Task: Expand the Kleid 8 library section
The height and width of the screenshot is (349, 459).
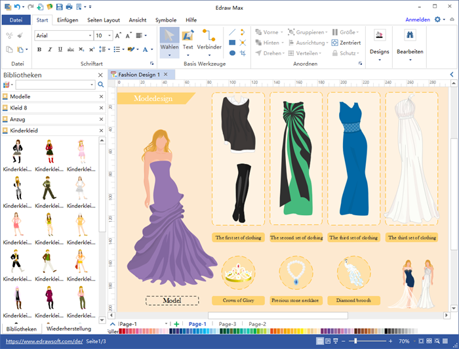Action: point(20,108)
